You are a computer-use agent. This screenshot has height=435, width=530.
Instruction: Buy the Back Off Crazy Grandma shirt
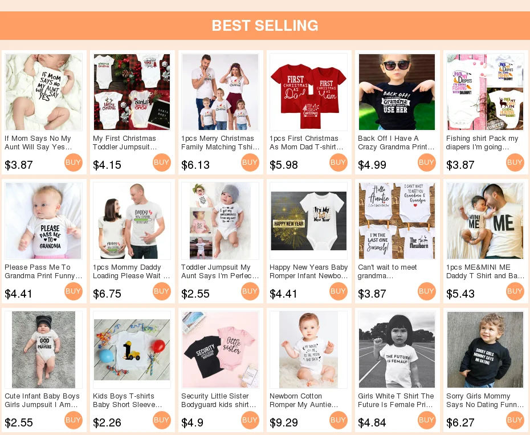pyautogui.click(x=427, y=162)
